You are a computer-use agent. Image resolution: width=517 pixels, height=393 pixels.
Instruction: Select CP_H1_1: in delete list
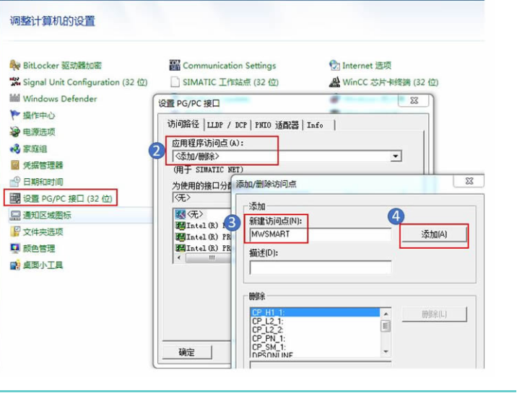tap(315, 312)
